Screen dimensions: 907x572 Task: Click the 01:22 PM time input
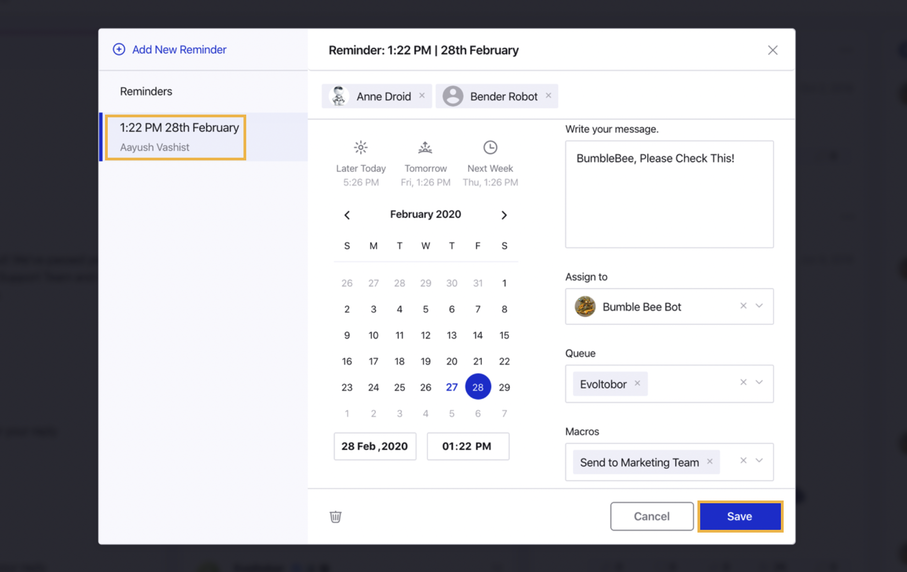(467, 446)
